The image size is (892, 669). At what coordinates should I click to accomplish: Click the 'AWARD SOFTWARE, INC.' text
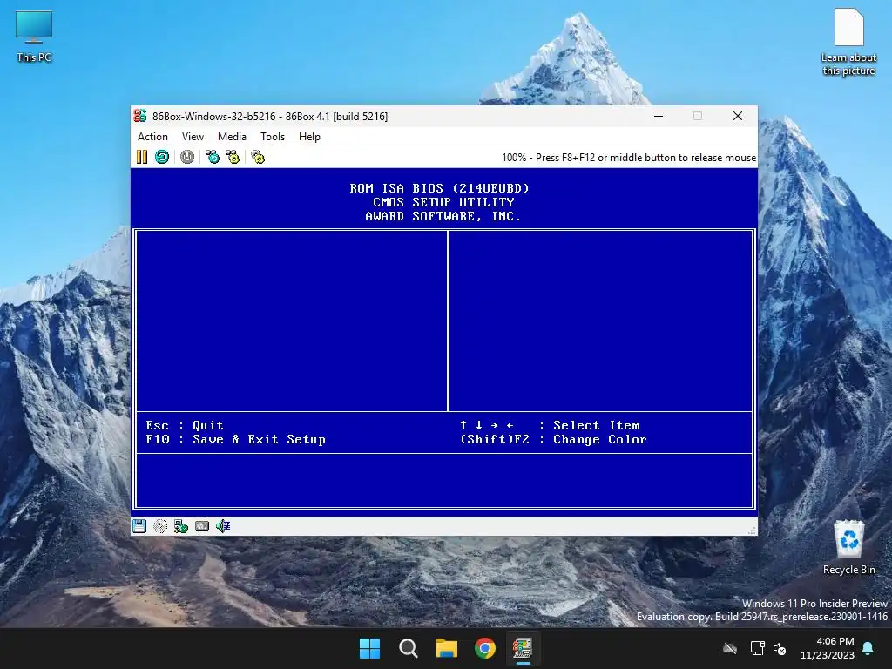pos(443,216)
